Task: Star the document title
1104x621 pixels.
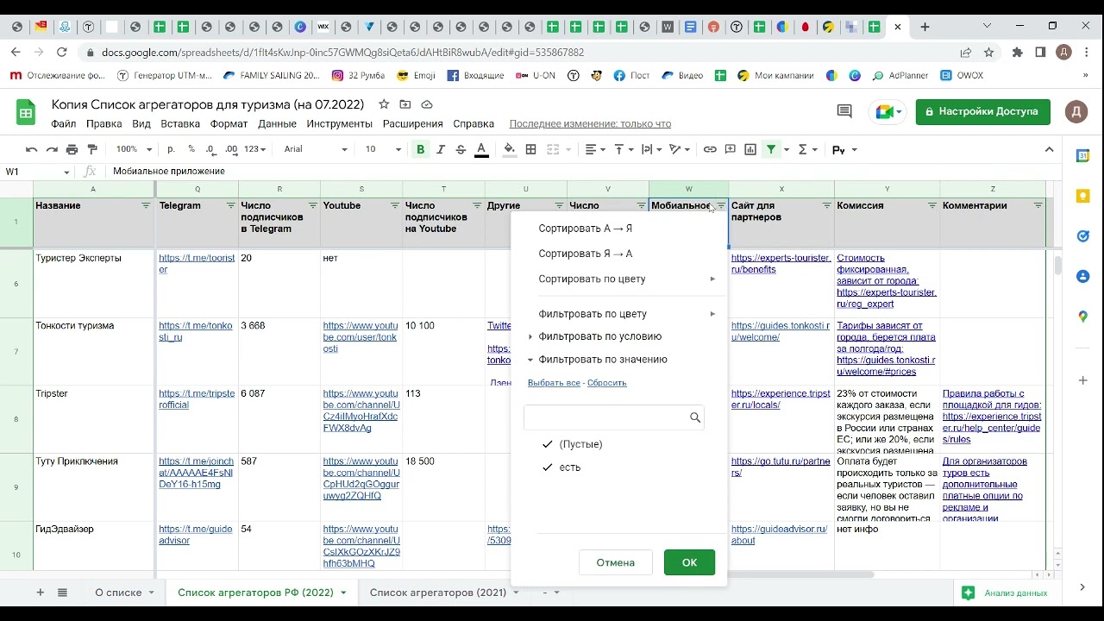Action: pyautogui.click(x=383, y=104)
